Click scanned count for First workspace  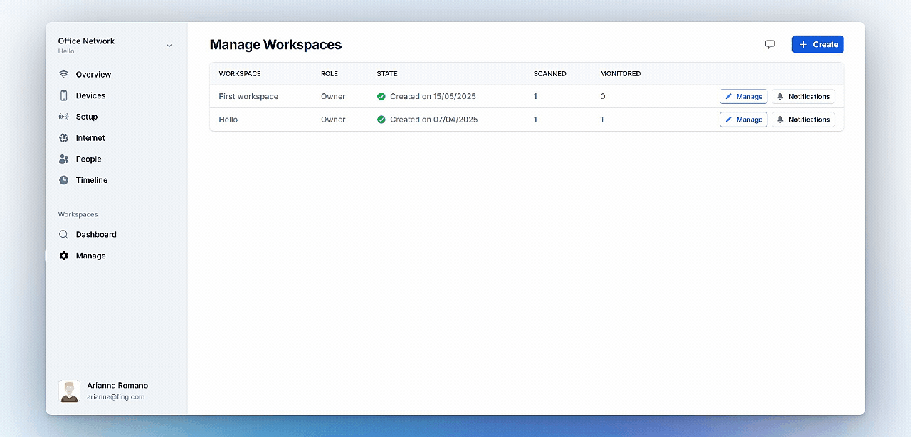click(535, 96)
